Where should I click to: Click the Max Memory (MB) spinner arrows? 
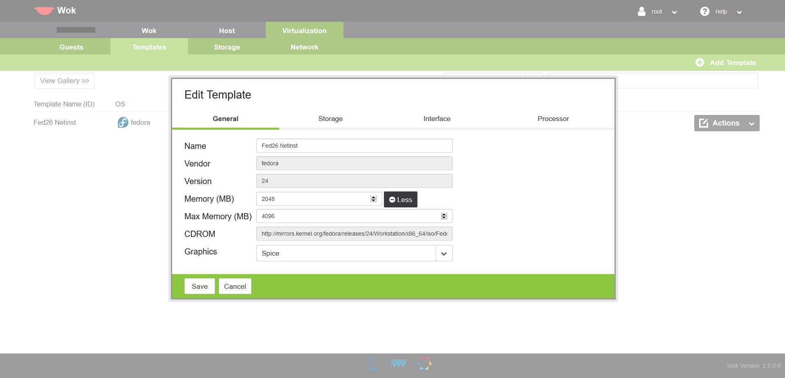[444, 216]
